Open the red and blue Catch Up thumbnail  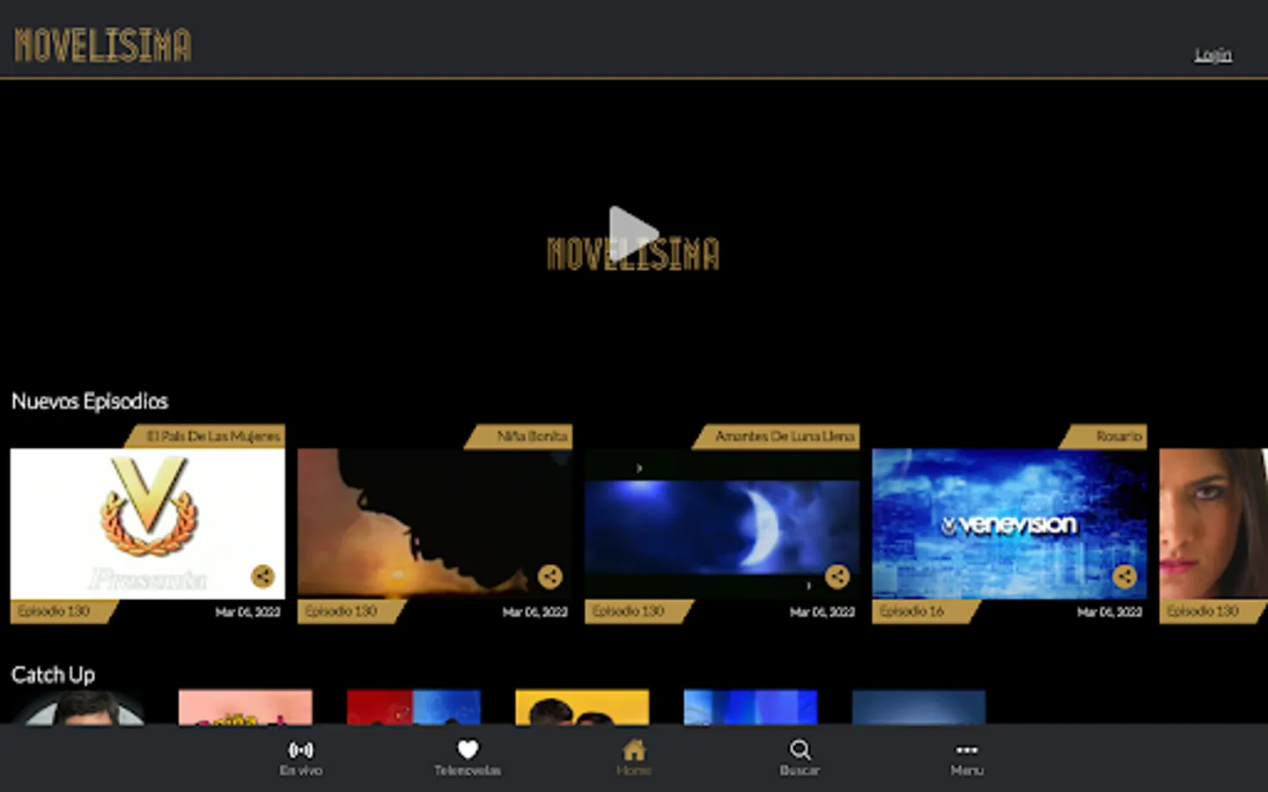click(x=414, y=708)
